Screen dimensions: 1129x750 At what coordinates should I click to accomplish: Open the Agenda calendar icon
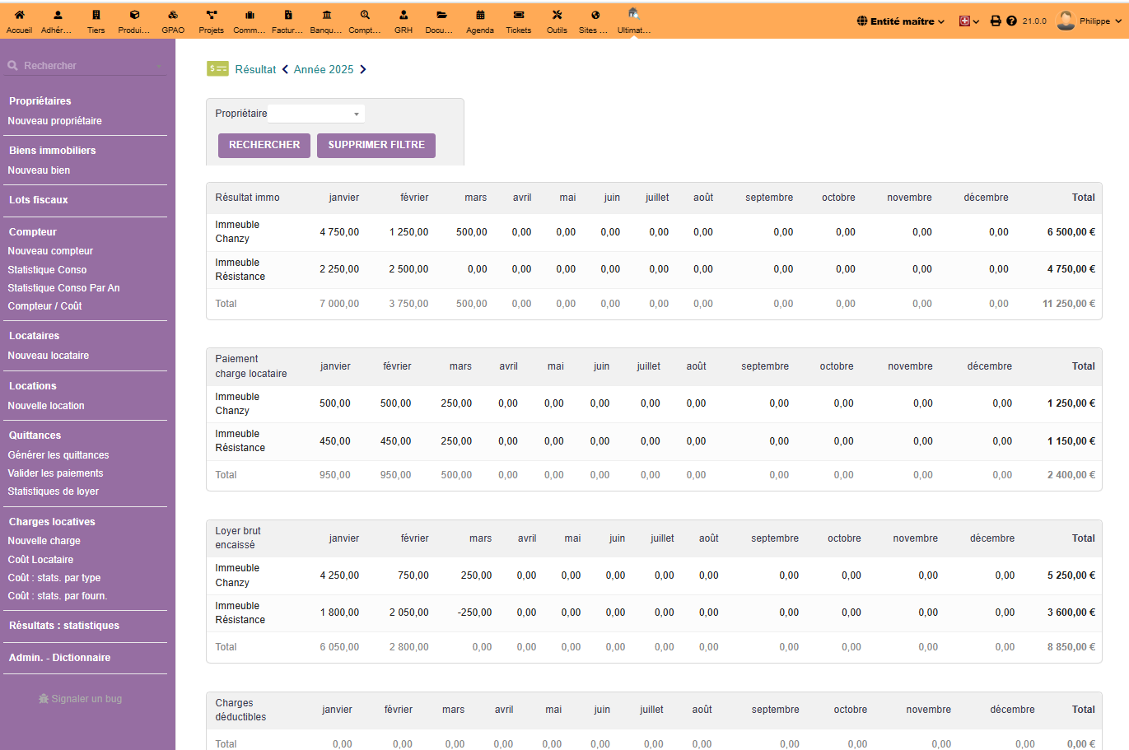(480, 15)
